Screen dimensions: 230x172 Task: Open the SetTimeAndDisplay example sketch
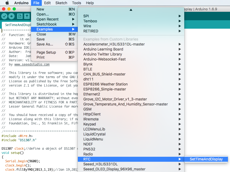(206, 159)
